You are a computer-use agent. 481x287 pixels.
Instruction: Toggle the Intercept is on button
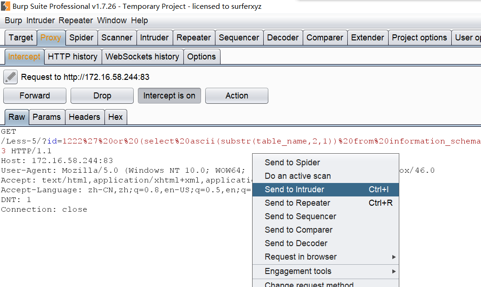169,96
